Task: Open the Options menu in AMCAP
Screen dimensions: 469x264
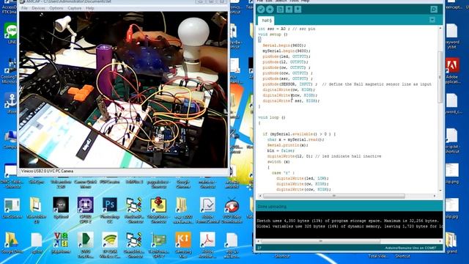Action: pos(56,8)
